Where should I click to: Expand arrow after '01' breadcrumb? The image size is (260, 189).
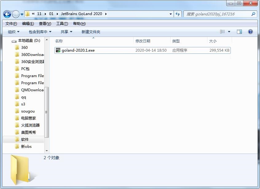pos(57,14)
